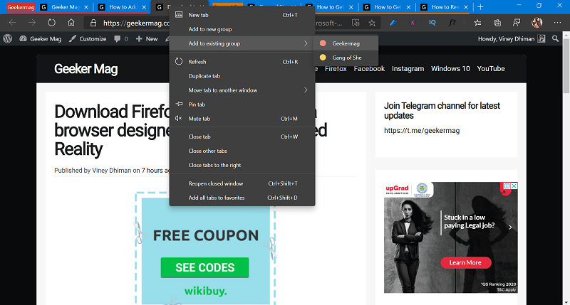View site info via the lock icon
The width and height of the screenshot is (570, 305).
pyautogui.click(x=93, y=23)
